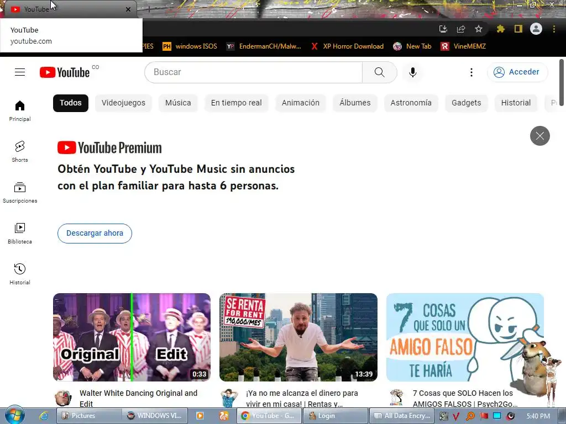
Task: Click the YouTube logo
Action: point(65,72)
